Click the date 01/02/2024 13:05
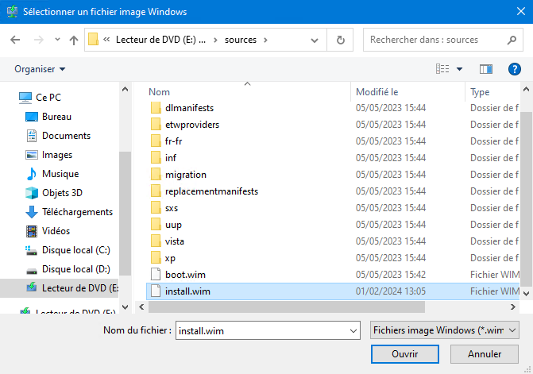 [x=391, y=291]
